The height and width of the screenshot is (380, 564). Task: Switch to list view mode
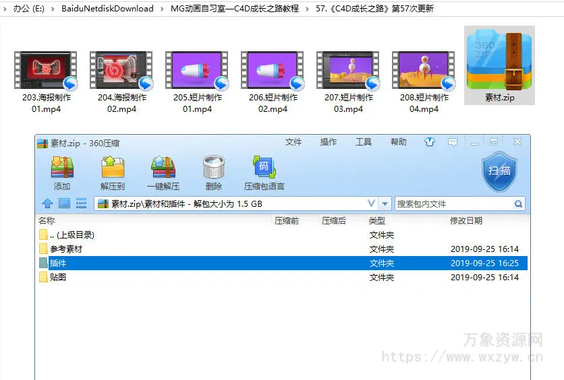pos(82,203)
